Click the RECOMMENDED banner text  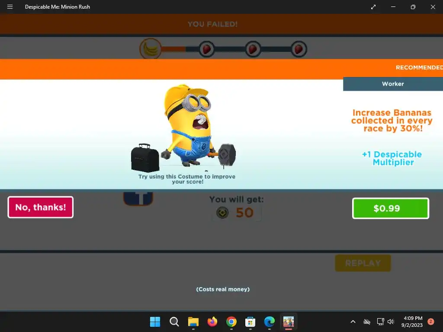(x=419, y=67)
